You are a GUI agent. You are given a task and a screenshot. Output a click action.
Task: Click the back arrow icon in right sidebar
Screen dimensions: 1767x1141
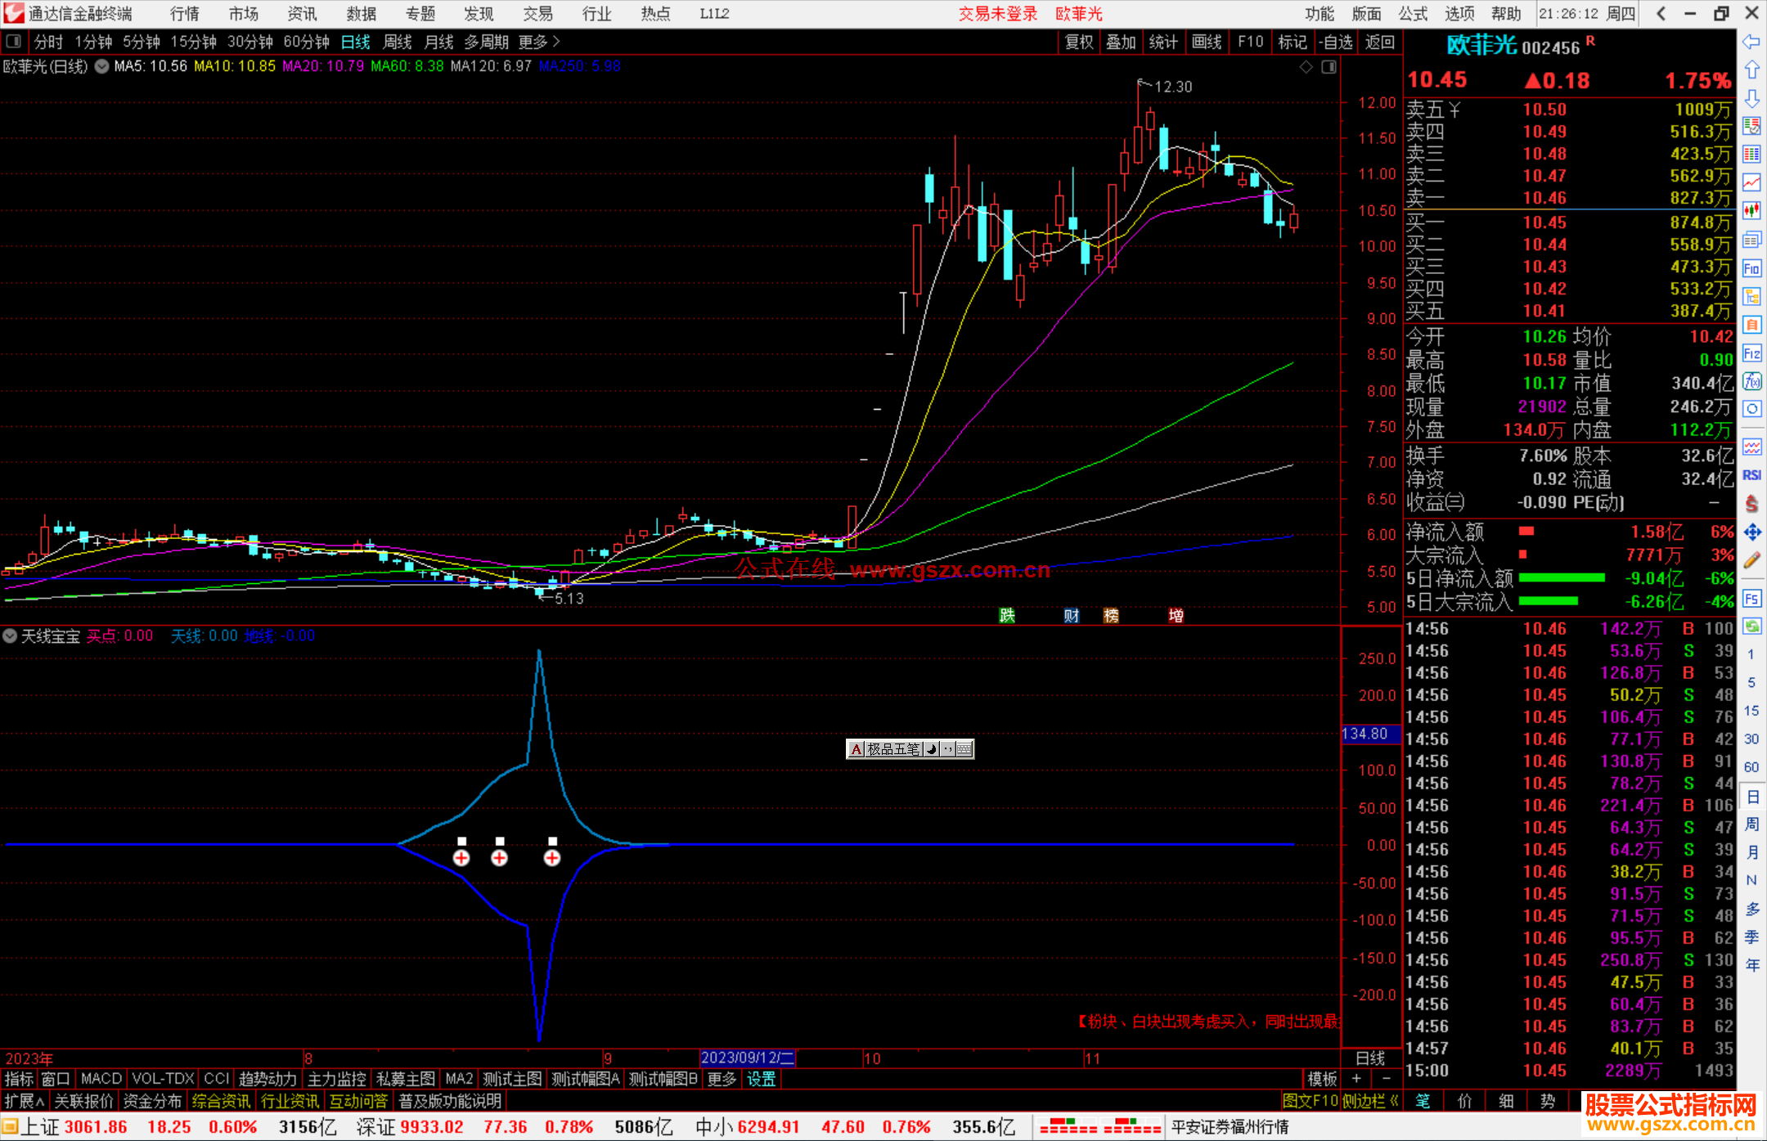point(1751,42)
